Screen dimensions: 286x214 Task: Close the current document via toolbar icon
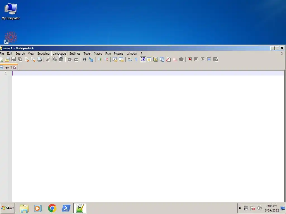tap(27, 60)
